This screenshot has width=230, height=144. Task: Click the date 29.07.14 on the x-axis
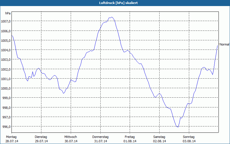[41, 141]
